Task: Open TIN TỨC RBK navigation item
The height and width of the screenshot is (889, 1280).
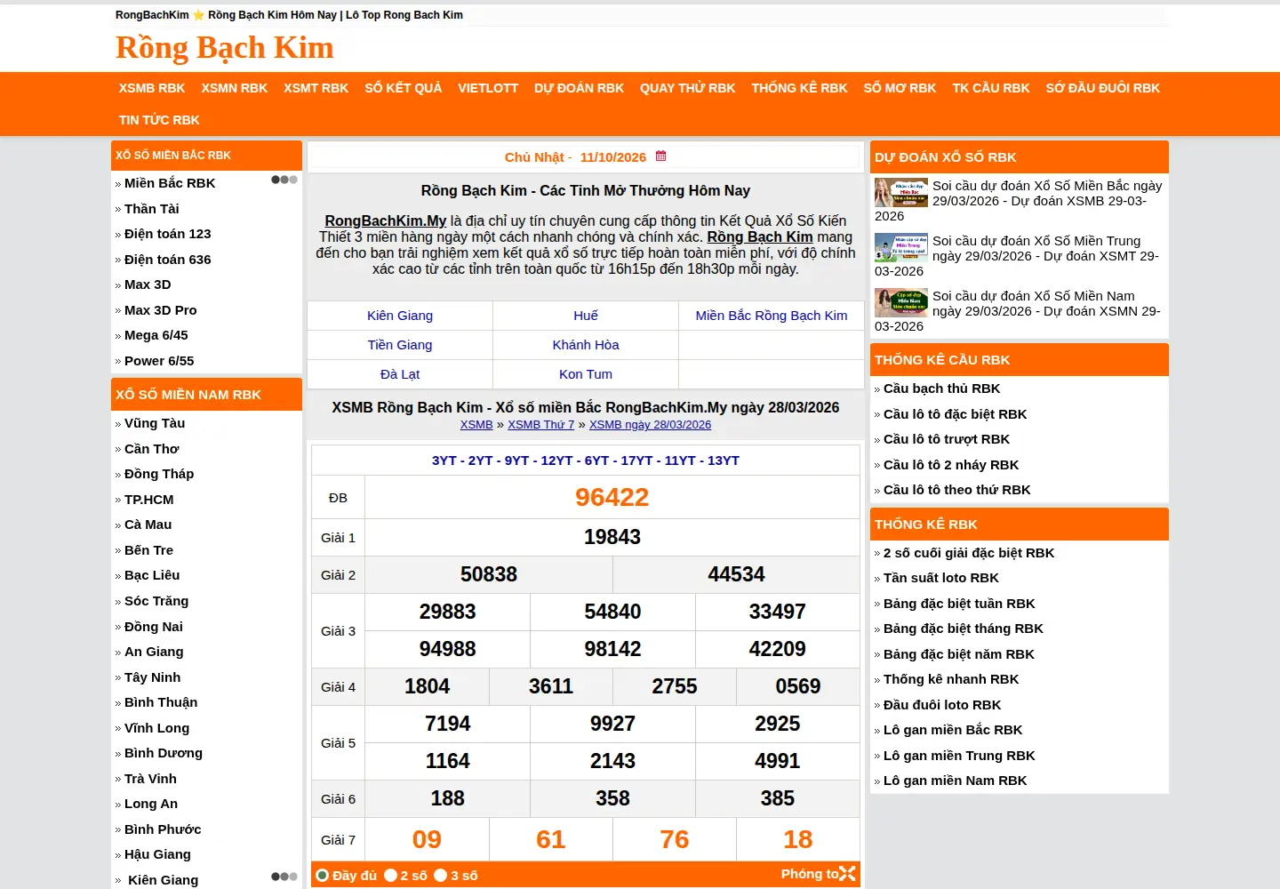Action: 159,120
